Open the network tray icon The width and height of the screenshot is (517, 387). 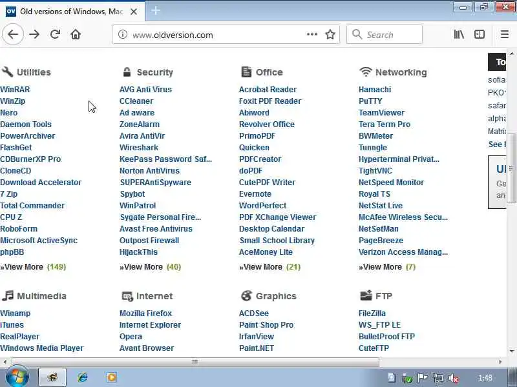click(438, 378)
